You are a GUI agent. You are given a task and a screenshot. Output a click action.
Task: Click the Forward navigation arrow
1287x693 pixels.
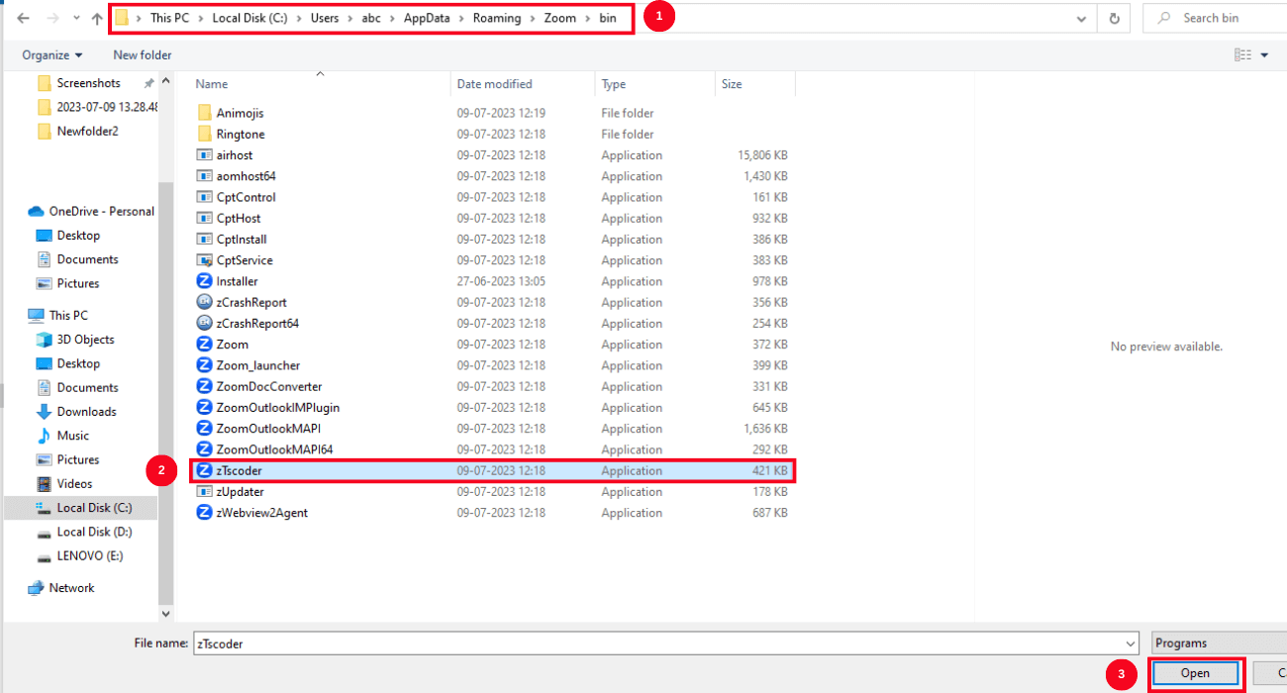pyautogui.click(x=52, y=18)
